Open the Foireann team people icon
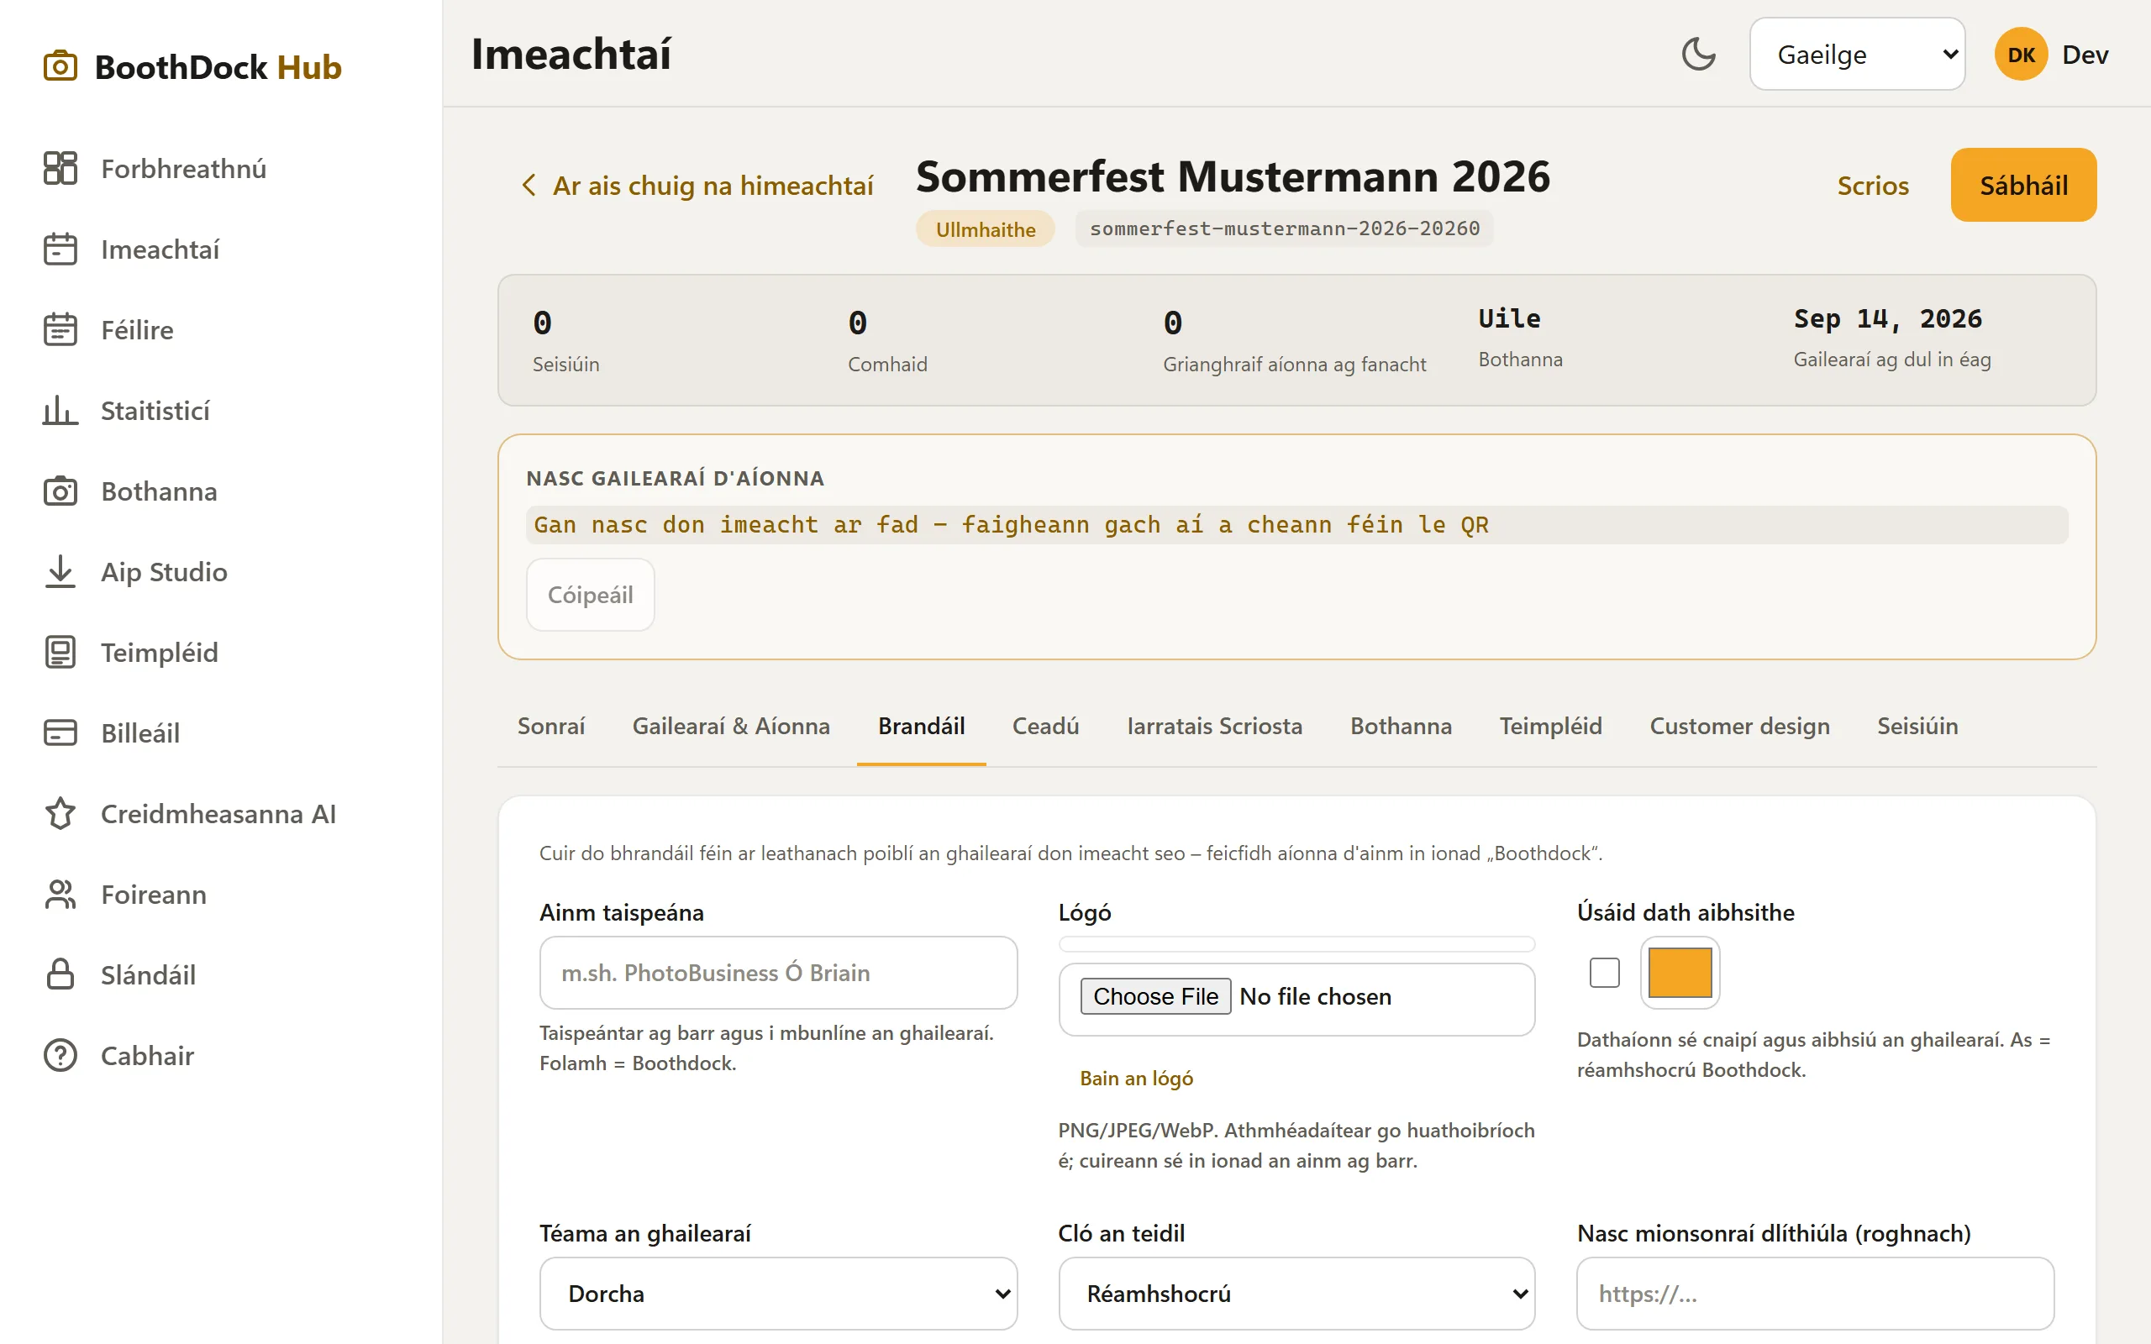 click(x=60, y=895)
